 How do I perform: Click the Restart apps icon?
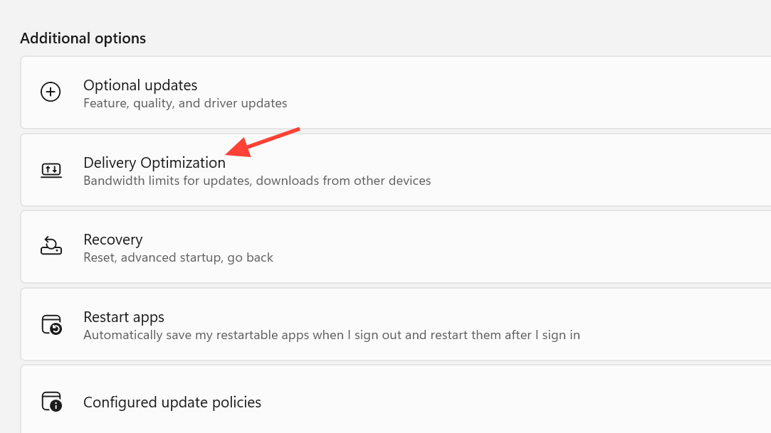pos(51,324)
